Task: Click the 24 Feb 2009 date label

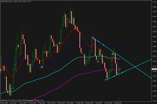Action: [61, 103]
